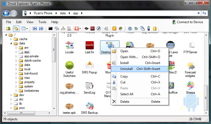Viewport: 211px width, 124px height.
Task: Click the blue left arrow toolbar icon
Action: [35, 29]
